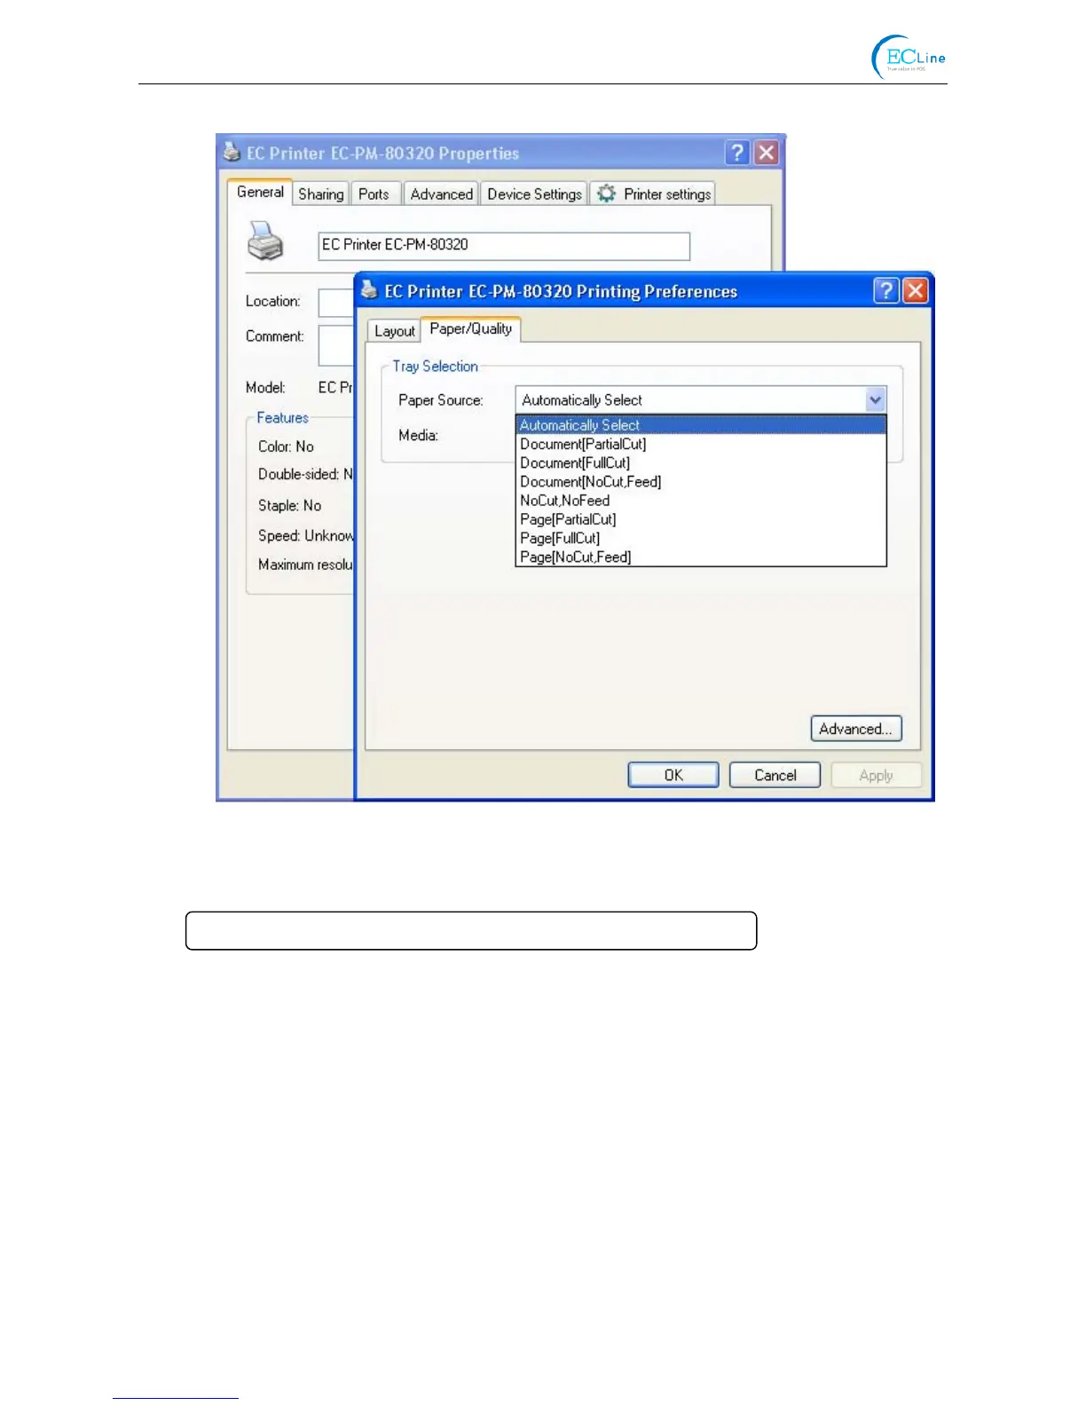Select Page[NoCut,Feed] option
Viewport: 1086px width, 1406px height.
click(700, 557)
